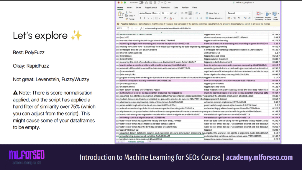Click the insert function fx icon
302x170 pixels.
142,28
